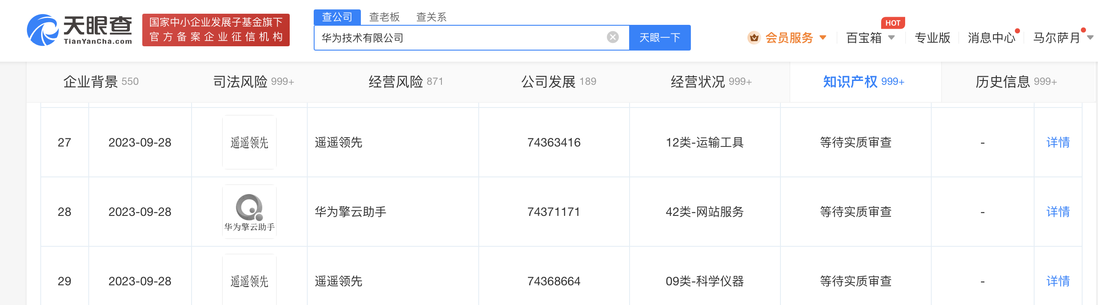Open the 遥遥领先 trademark image in row 27
This screenshot has width=1098, height=305.
click(x=249, y=142)
